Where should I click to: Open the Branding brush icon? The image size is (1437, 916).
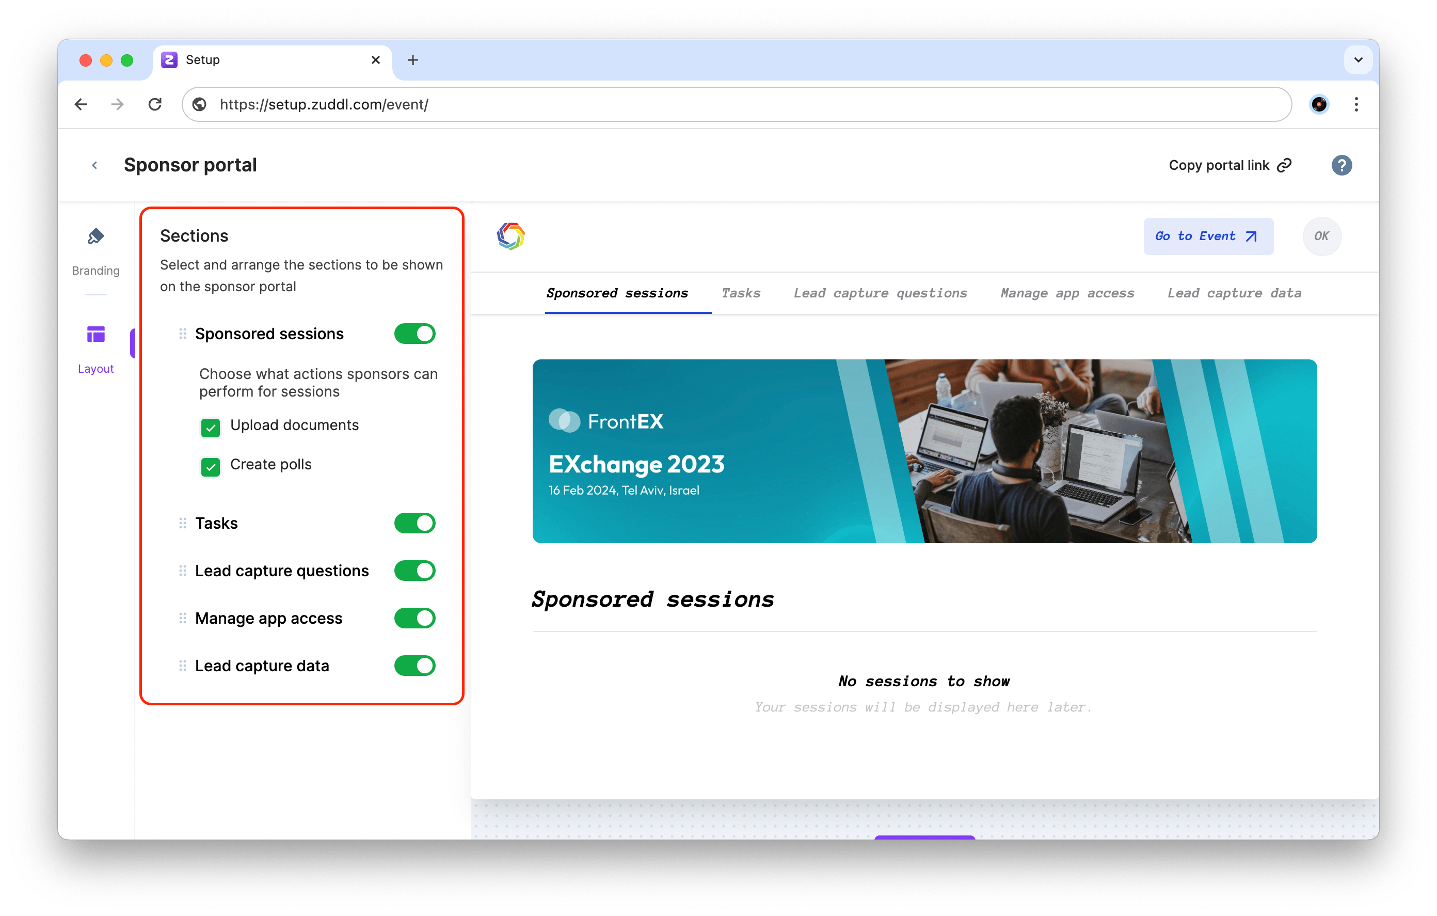pyautogui.click(x=95, y=236)
